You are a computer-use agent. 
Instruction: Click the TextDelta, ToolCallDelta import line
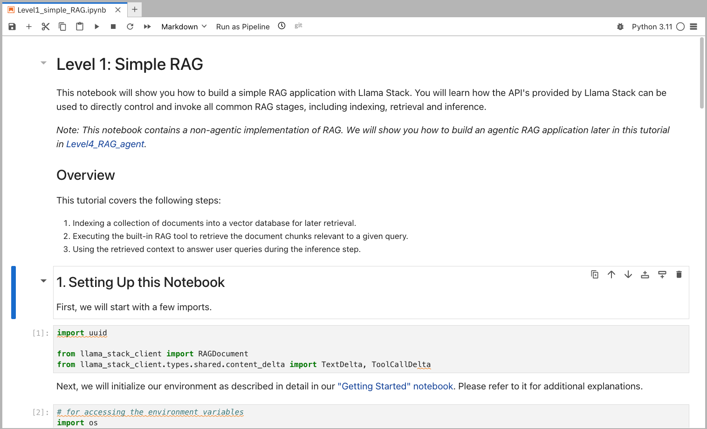[x=244, y=365]
